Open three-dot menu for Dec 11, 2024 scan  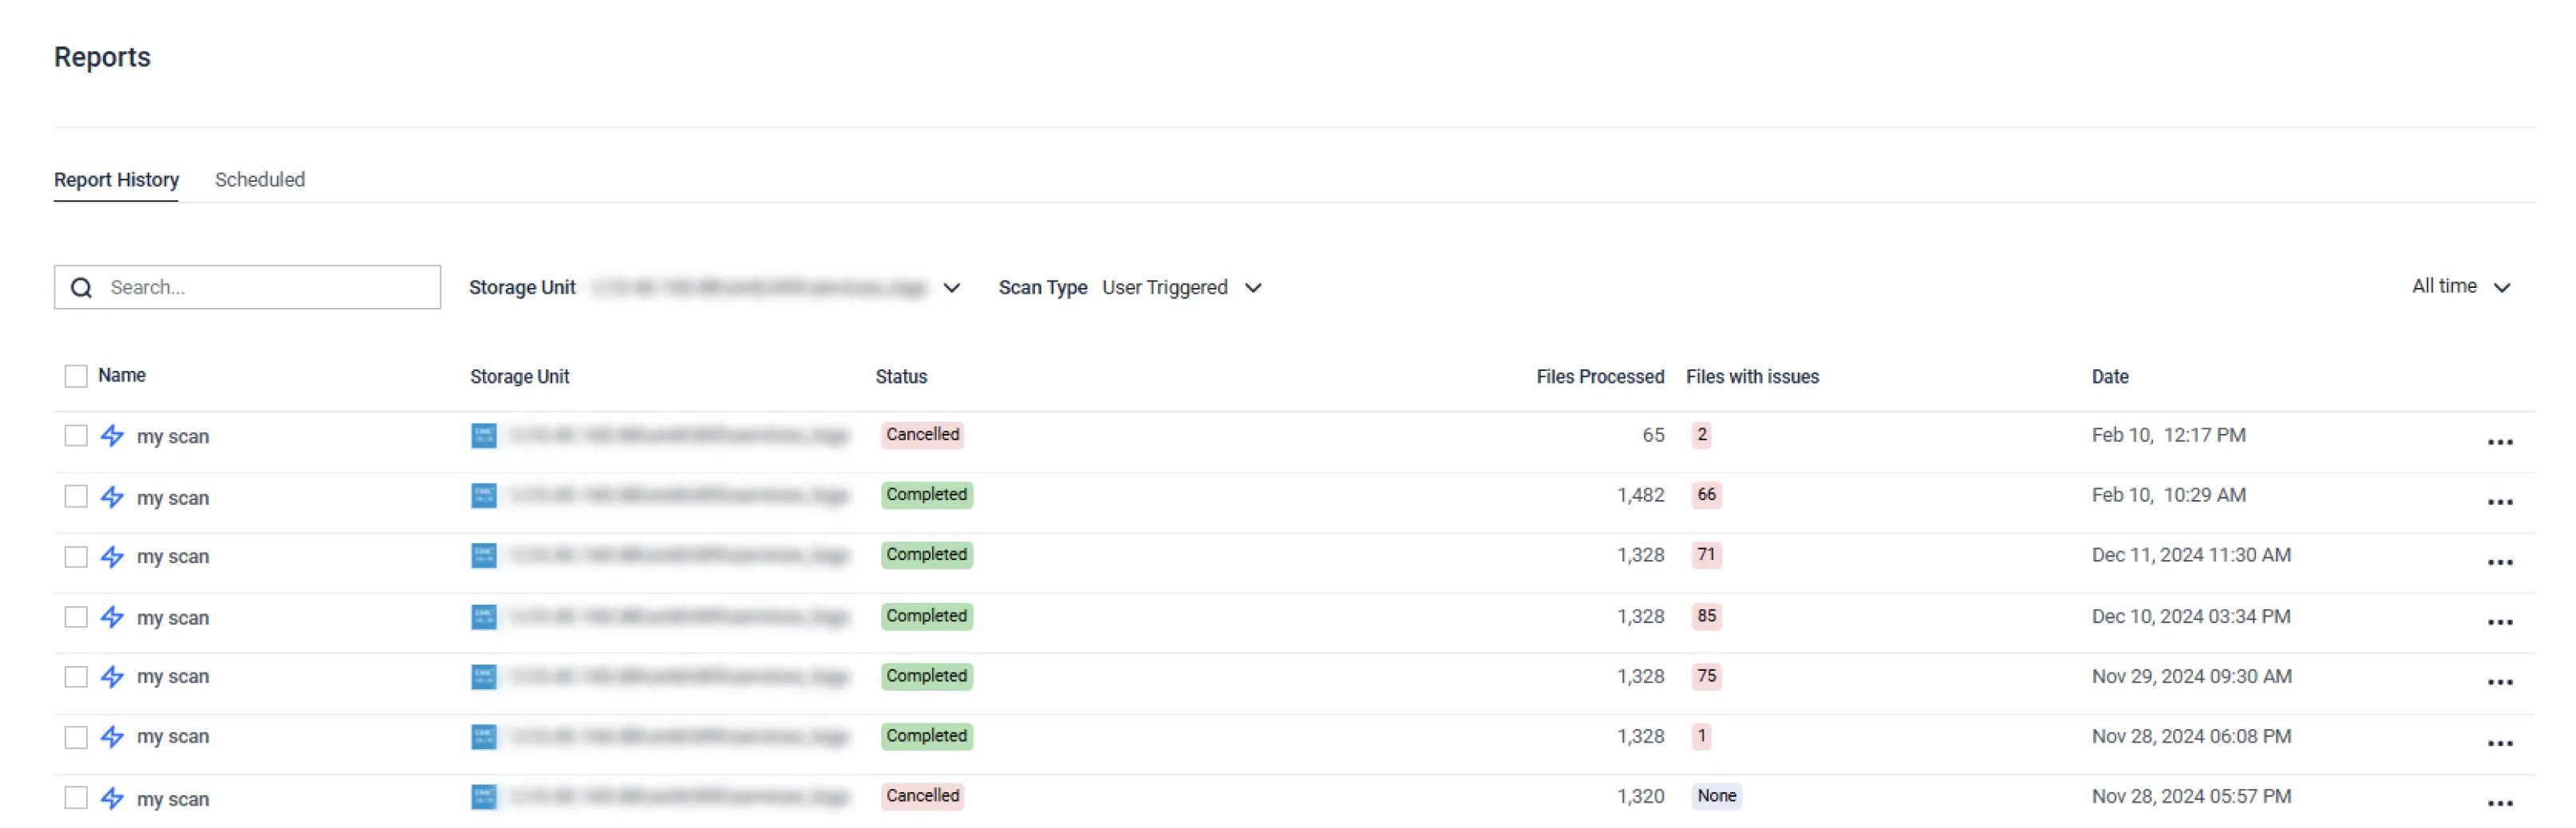(x=2499, y=562)
